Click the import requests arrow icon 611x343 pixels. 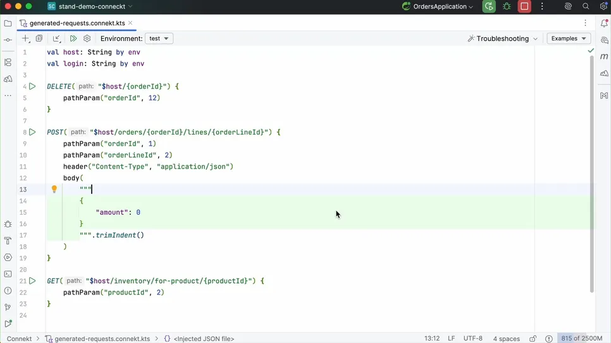pos(56,38)
